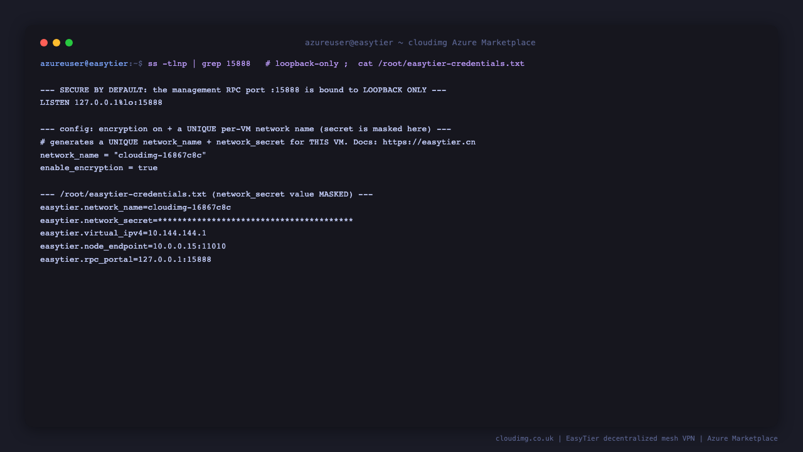
Task: Click the green maximize window dot
Action: coord(69,43)
